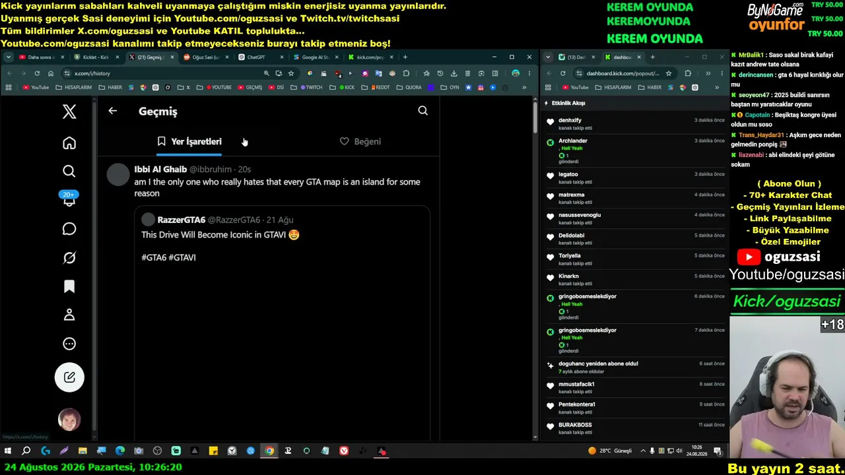
Task: Switch to the Yer İşaretleri tab
Action: coord(189,141)
